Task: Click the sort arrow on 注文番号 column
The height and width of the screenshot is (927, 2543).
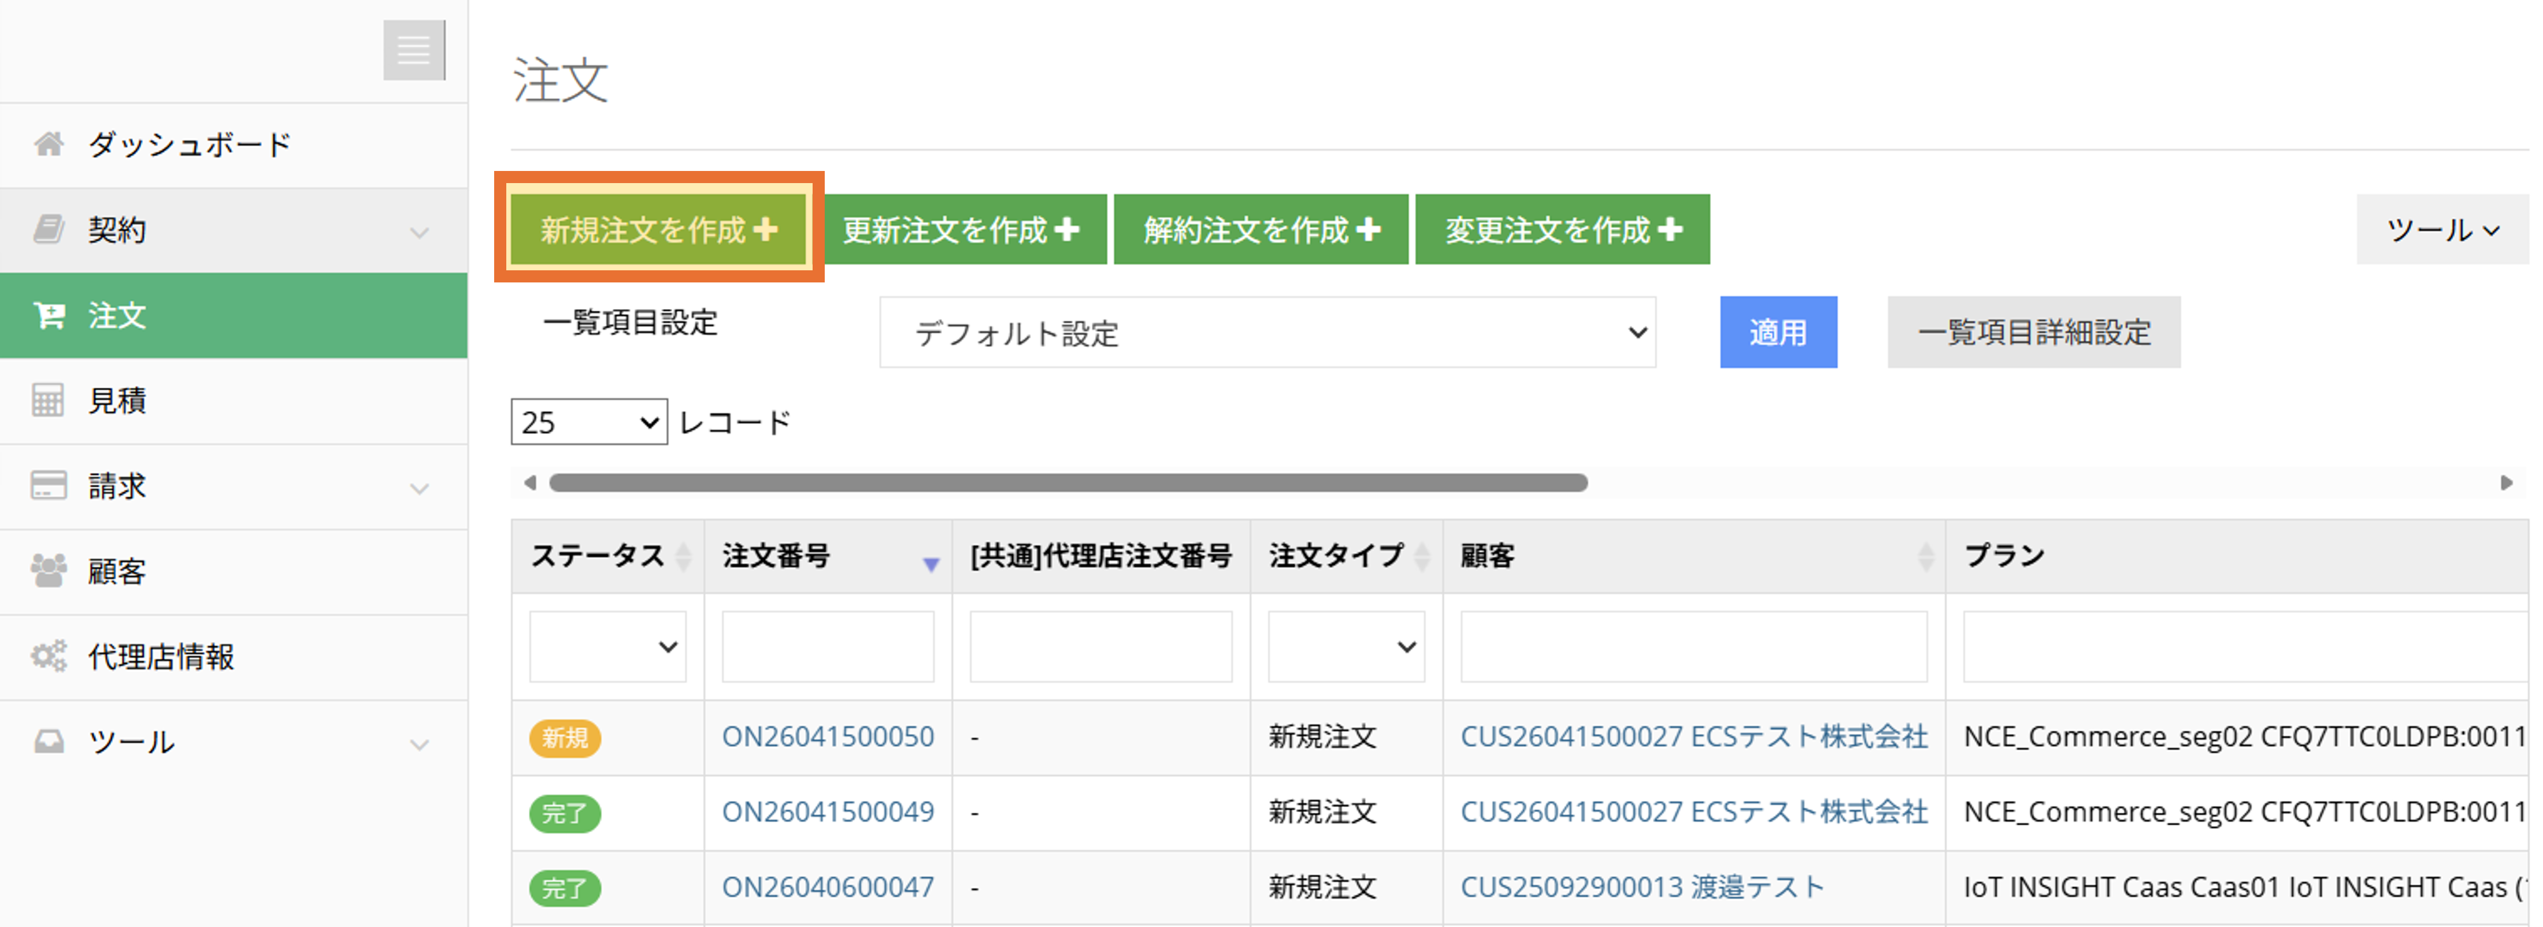Action: [x=931, y=564]
